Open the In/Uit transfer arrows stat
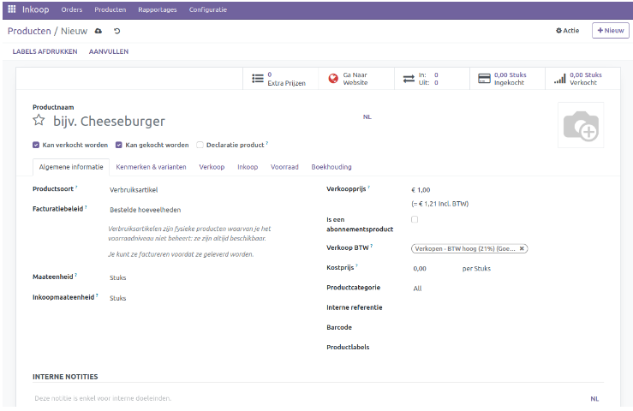 [x=409, y=79]
